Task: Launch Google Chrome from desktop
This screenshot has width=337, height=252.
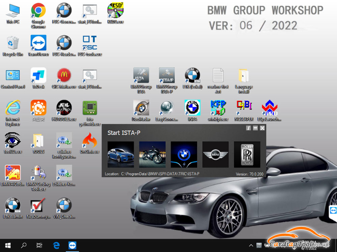Action: point(38,16)
